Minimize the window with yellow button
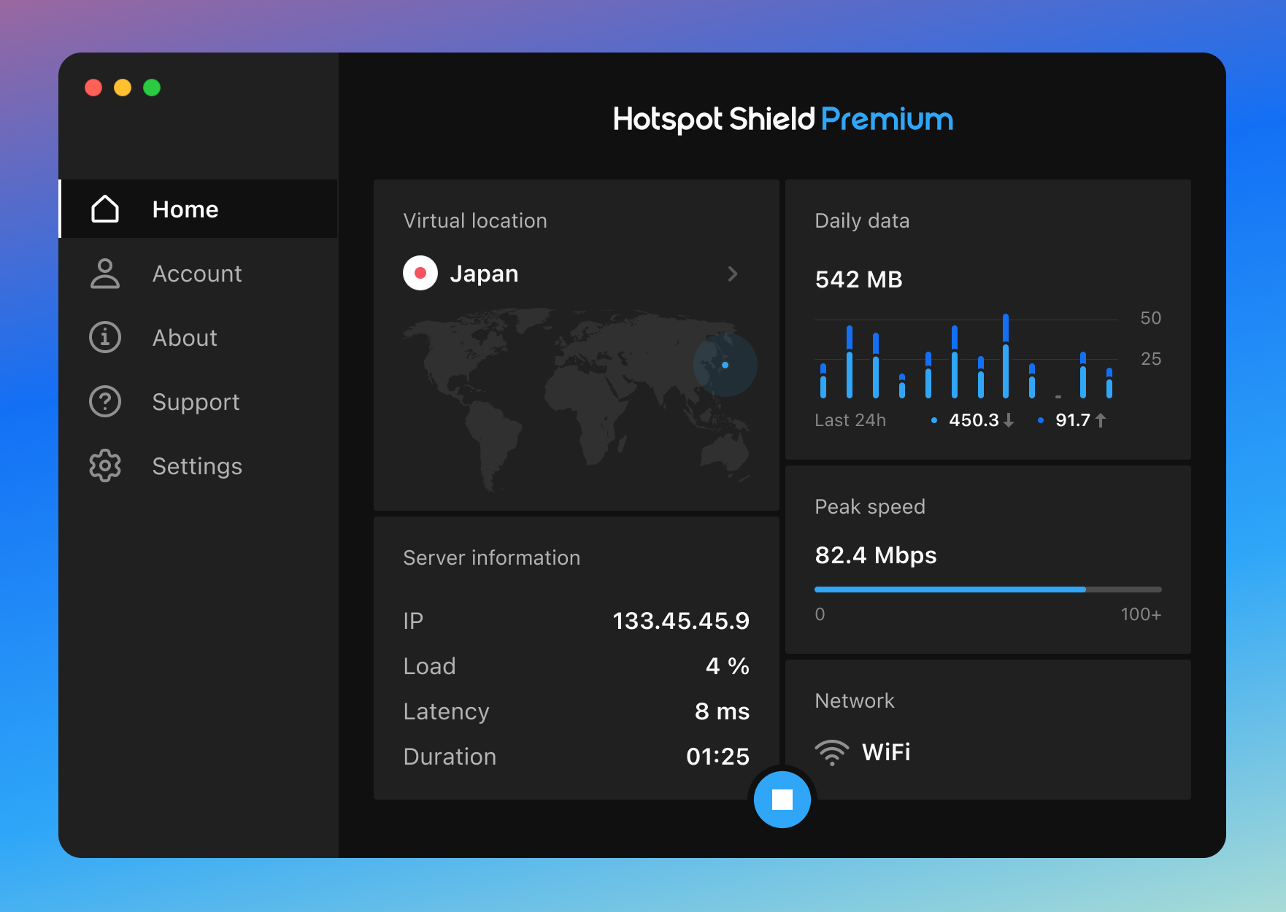The image size is (1286, 912). point(123,88)
